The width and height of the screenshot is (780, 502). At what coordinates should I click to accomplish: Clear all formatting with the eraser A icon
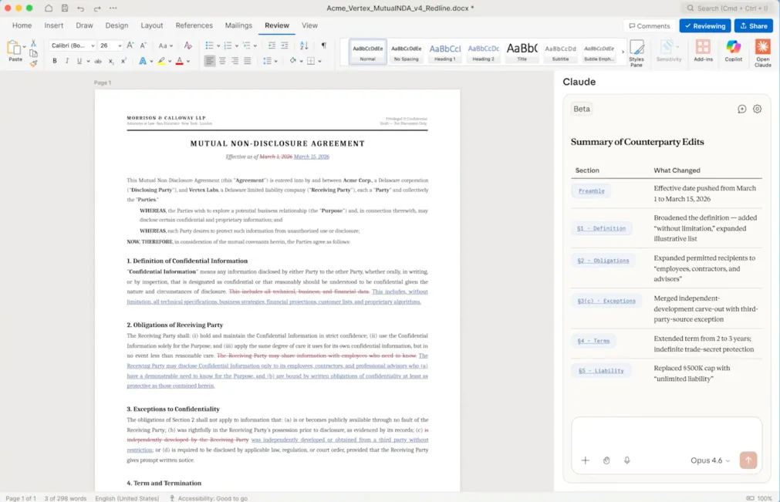tap(187, 45)
